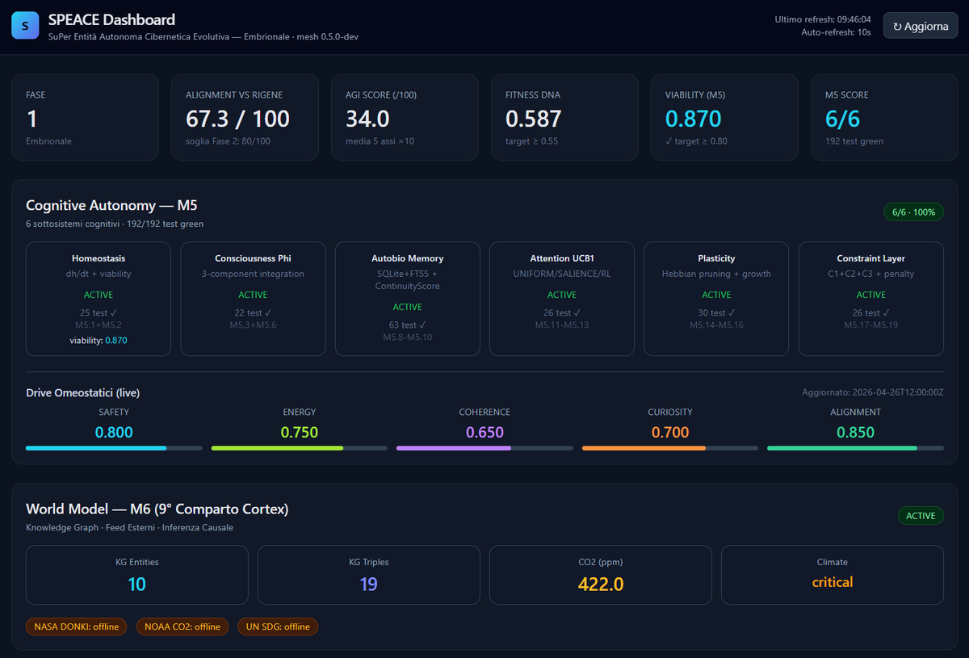Click the Aggiorna refresh button
Screen dimensions: 969x658
[x=921, y=26]
